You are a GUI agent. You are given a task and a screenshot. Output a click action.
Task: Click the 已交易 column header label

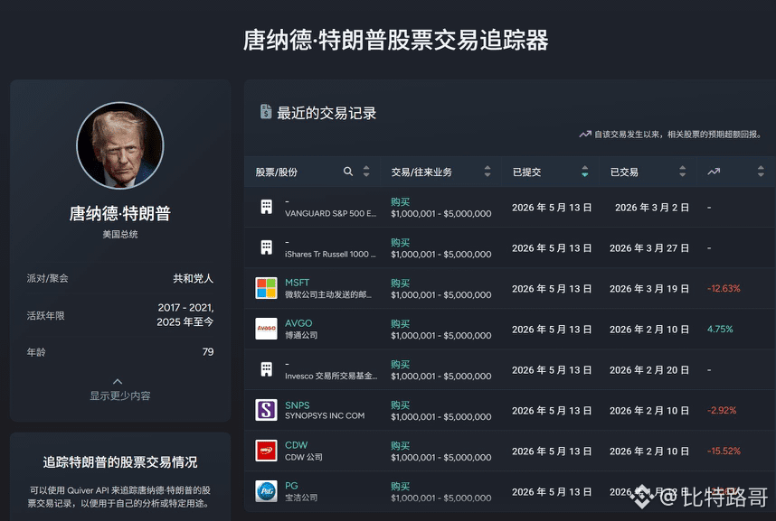tap(624, 172)
